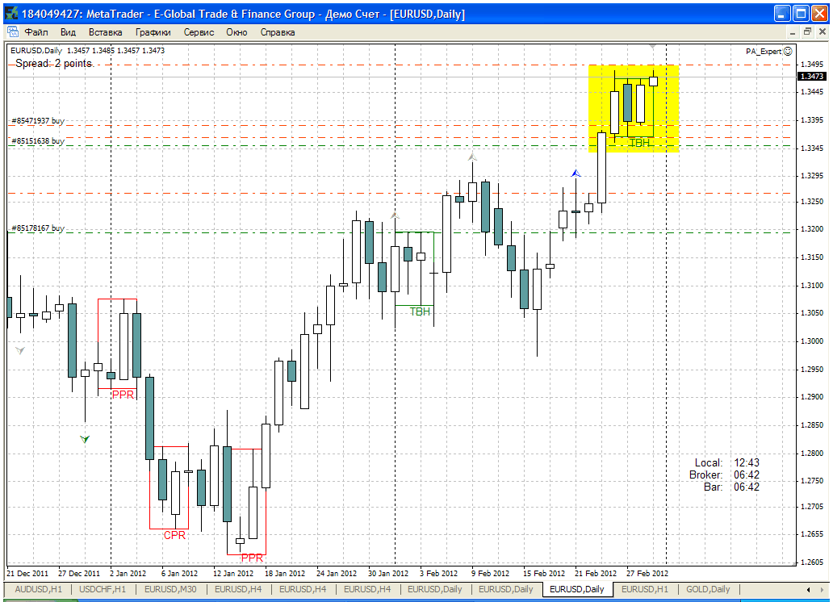
Task: Open the Вид menu
Action: click(68, 32)
